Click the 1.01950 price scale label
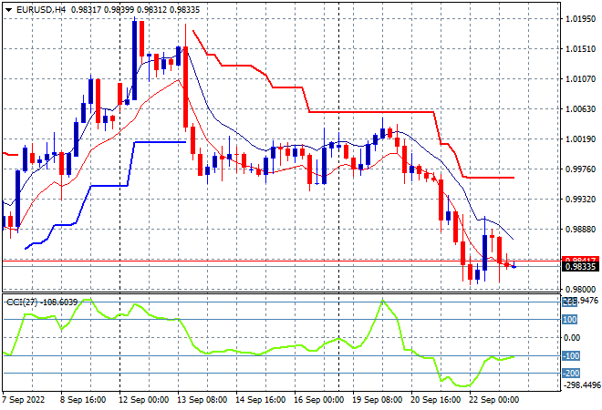The height and width of the screenshot is (410, 602). pyautogui.click(x=581, y=19)
